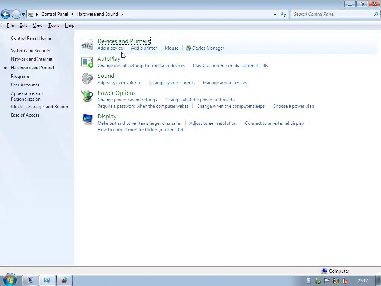The image size is (381, 286).
Task: Open the Tools menu
Action: (x=54, y=25)
